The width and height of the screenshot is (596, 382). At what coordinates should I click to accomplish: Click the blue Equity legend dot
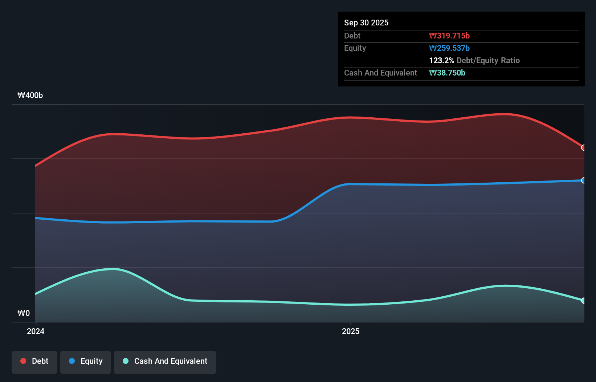[x=72, y=361]
